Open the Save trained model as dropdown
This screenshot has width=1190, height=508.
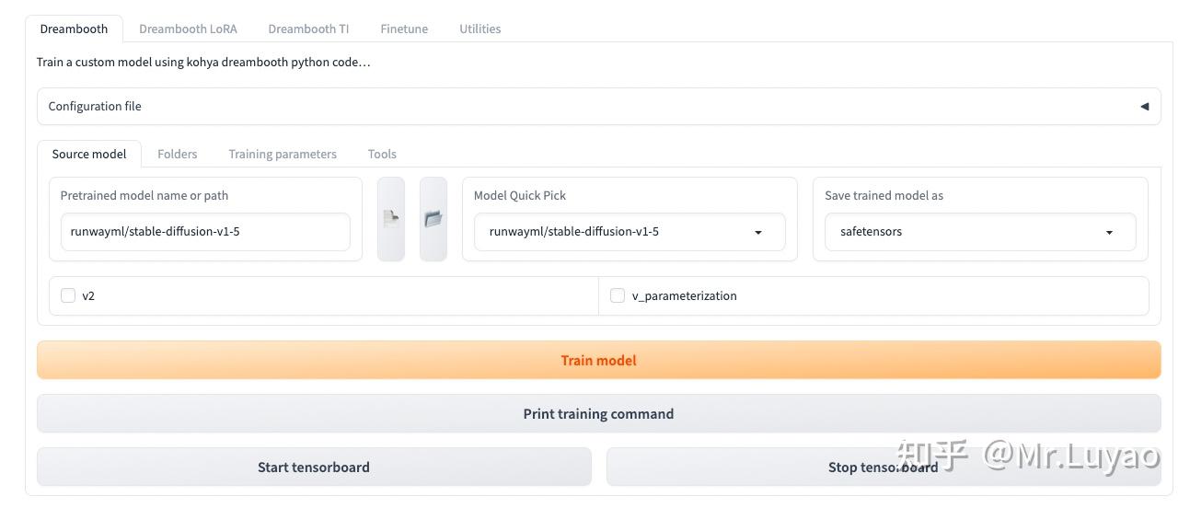click(x=979, y=232)
